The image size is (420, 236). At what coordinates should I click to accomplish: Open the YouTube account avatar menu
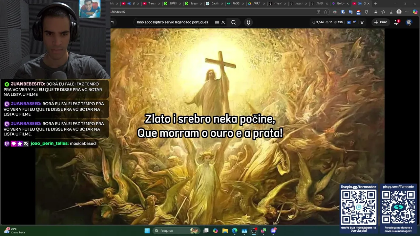pyautogui.click(x=409, y=22)
